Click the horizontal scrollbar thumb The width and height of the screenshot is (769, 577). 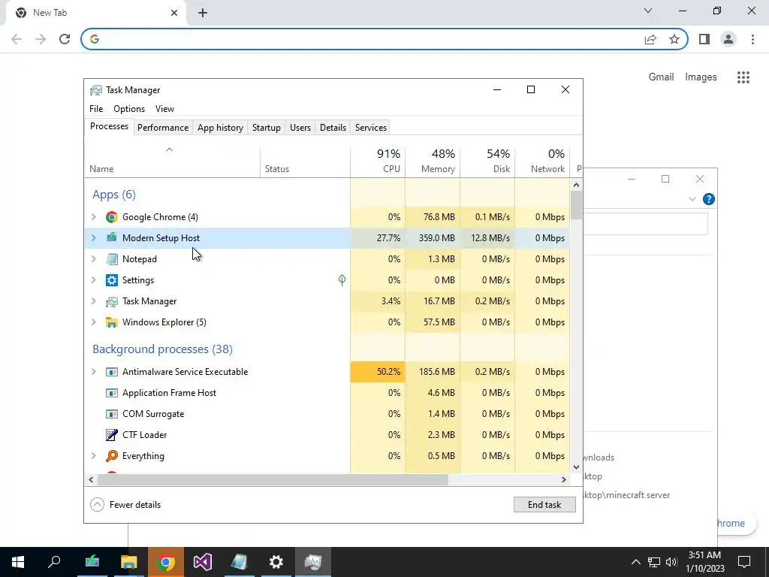click(x=272, y=480)
